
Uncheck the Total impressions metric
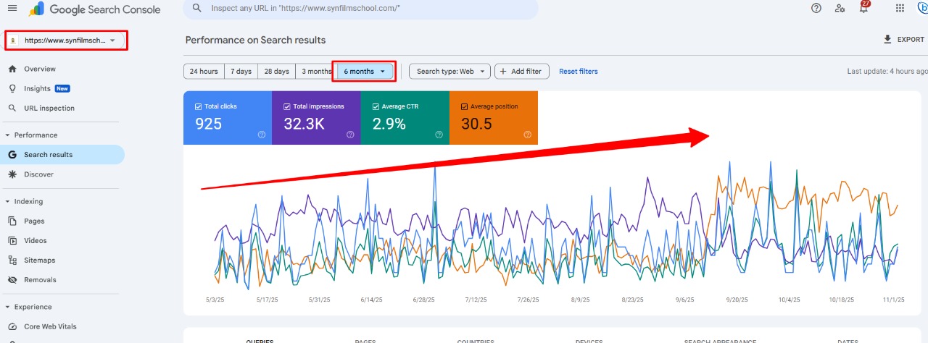tap(287, 106)
